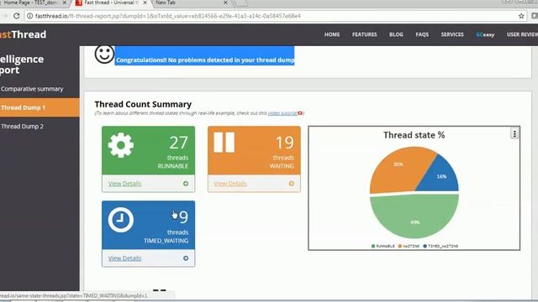
Task: Click the pause icon on WAITING card
Action: (224, 142)
